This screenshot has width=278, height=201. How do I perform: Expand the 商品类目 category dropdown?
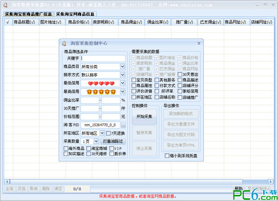122,67
